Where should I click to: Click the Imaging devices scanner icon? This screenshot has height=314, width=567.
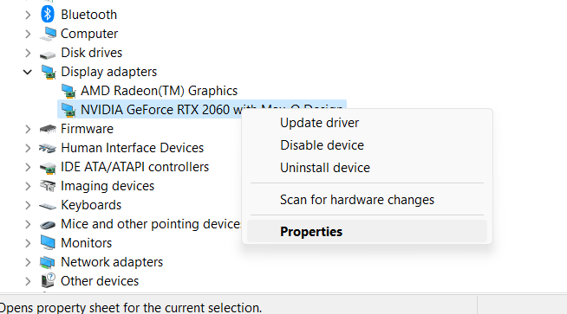pyautogui.click(x=48, y=186)
